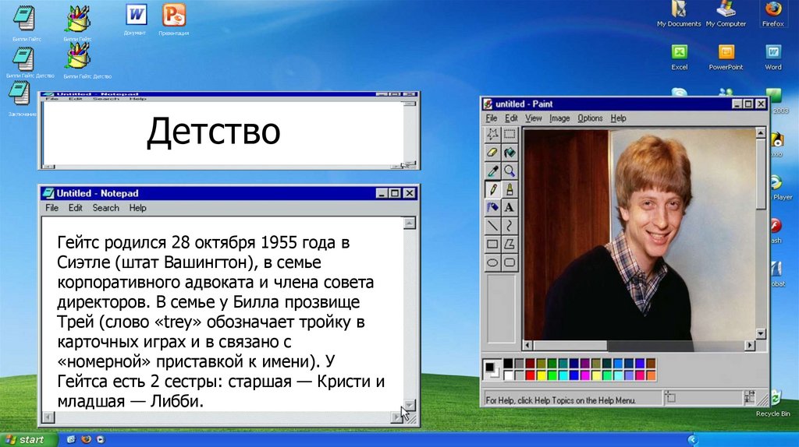Select the Rectangle shape tool
The image size is (799, 447).
click(492, 244)
